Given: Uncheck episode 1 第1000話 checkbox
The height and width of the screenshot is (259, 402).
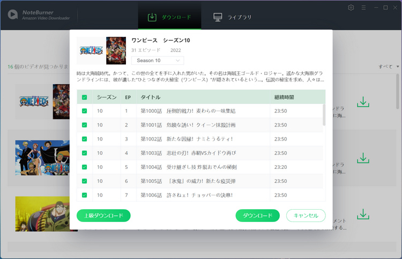Looking at the screenshot, I should pos(84,111).
